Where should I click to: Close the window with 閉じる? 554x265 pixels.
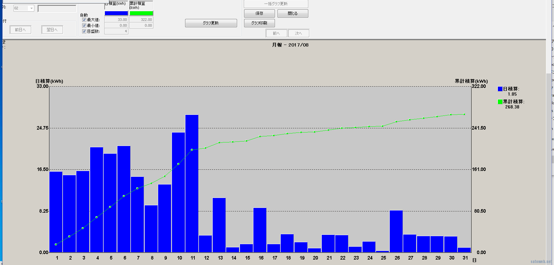(293, 13)
